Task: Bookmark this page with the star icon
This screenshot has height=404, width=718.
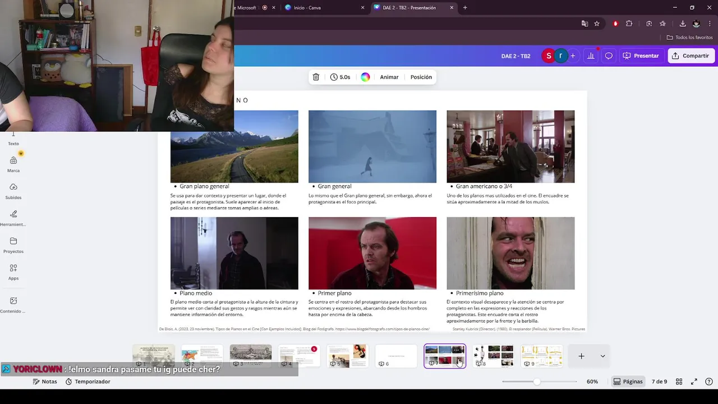Action: (x=597, y=24)
